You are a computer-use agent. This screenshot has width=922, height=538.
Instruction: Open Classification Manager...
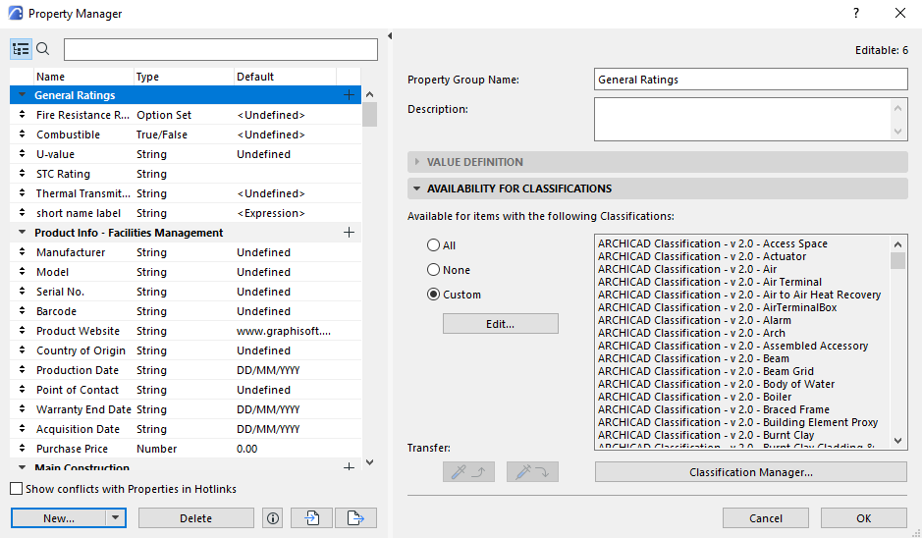click(x=751, y=472)
